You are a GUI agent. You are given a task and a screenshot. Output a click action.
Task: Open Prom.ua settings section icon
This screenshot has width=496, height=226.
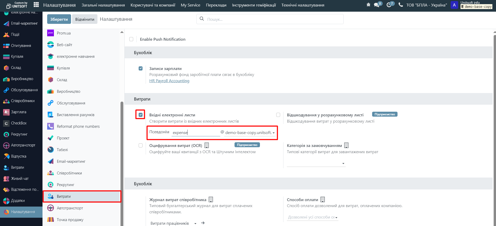click(51, 33)
